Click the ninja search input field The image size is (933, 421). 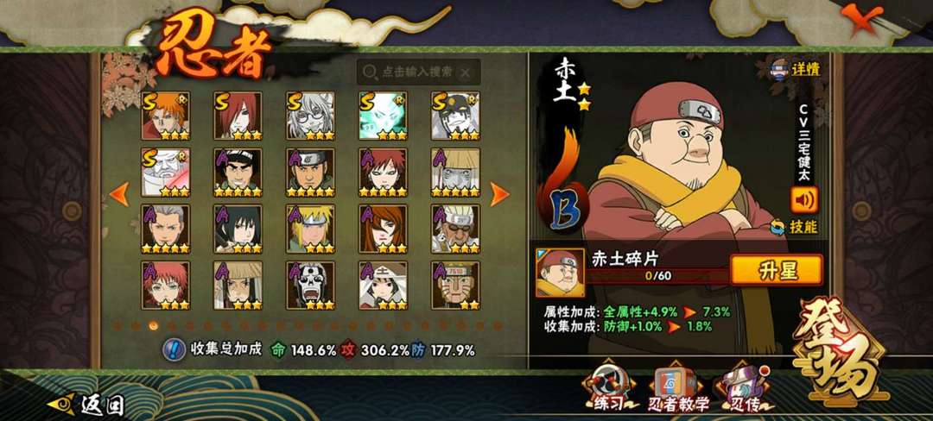click(x=418, y=72)
